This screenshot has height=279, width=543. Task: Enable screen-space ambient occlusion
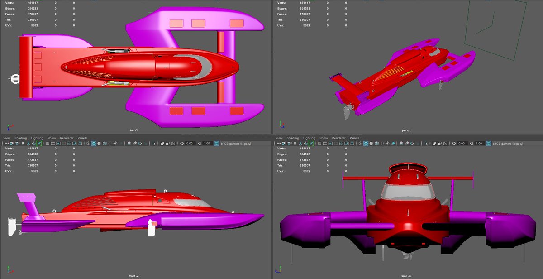(134, 143)
